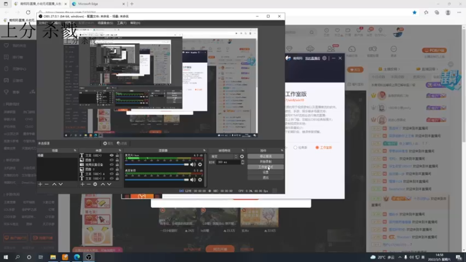The width and height of the screenshot is (466, 262).
Task: Switch to the Microsoft Edge browser tab
Action: (x=98, y=4)
